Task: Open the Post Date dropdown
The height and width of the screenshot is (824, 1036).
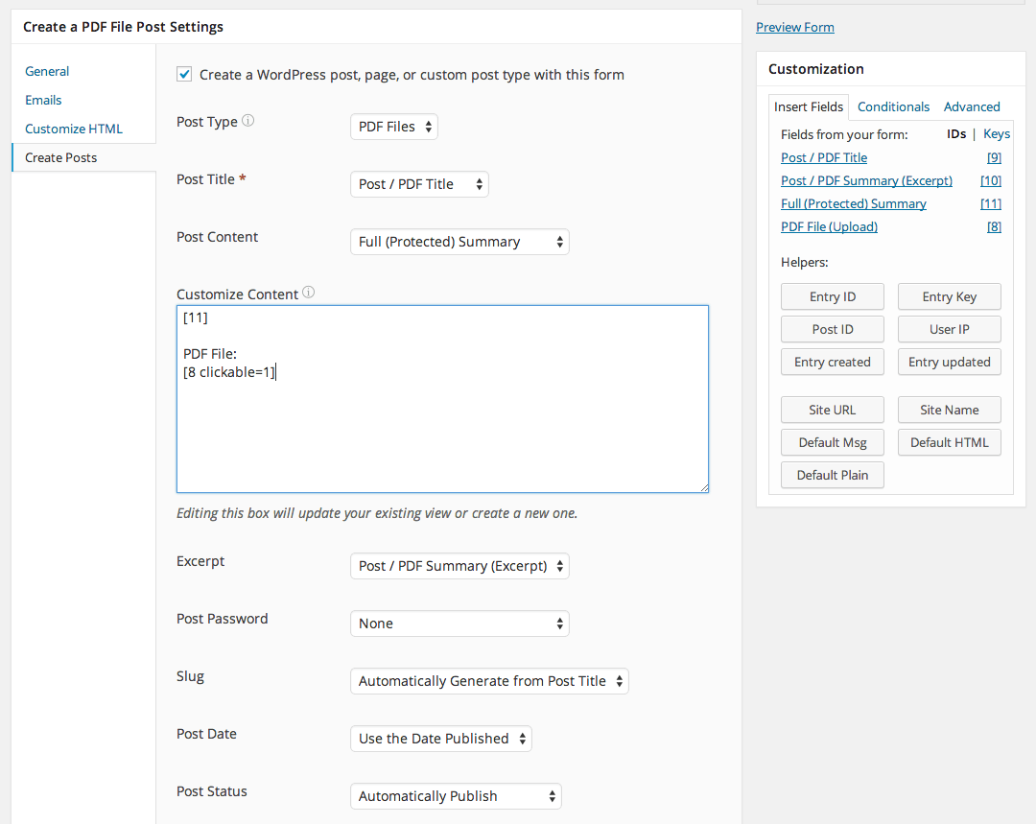Action: coord(440,739)
